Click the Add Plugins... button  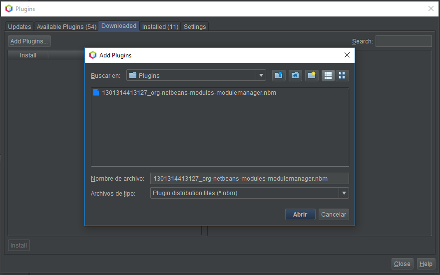[29, 41]
